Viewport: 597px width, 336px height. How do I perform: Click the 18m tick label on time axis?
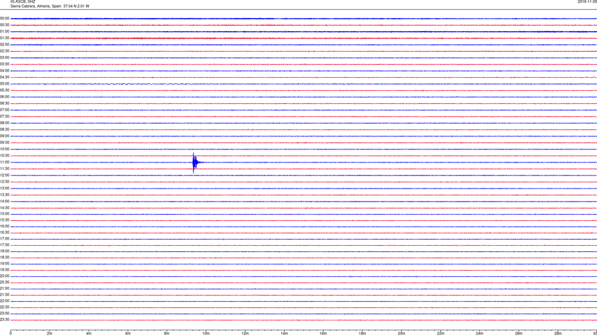pyautogui.click(x=362, y=334)
